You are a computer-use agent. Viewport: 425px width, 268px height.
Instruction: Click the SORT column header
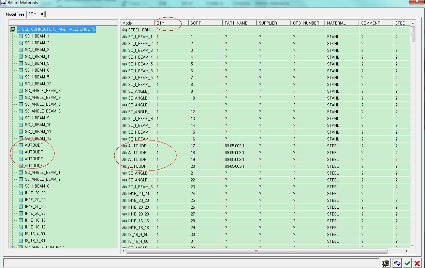(x=206, y=23)
